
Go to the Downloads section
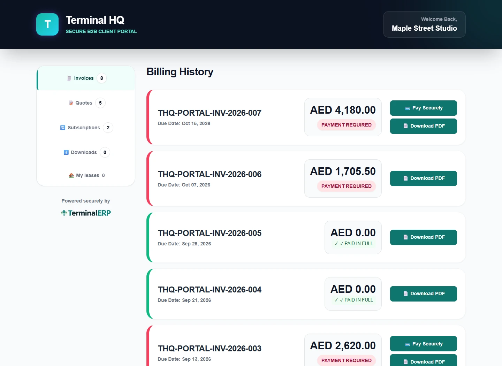(x=86, y=152)
